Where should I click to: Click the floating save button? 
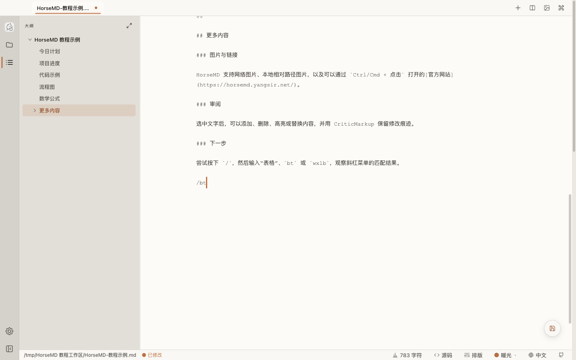point(552,328)
